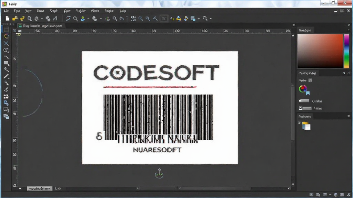Click the yellow folder box icon in bottom panel
Screen dimensions: 353x198
(306, 126)
